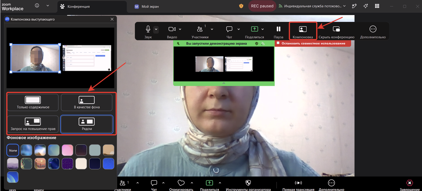This screenshot has width=422, height=191.
Task: Select В качестве фона layout
Action: tap(87, 102)
